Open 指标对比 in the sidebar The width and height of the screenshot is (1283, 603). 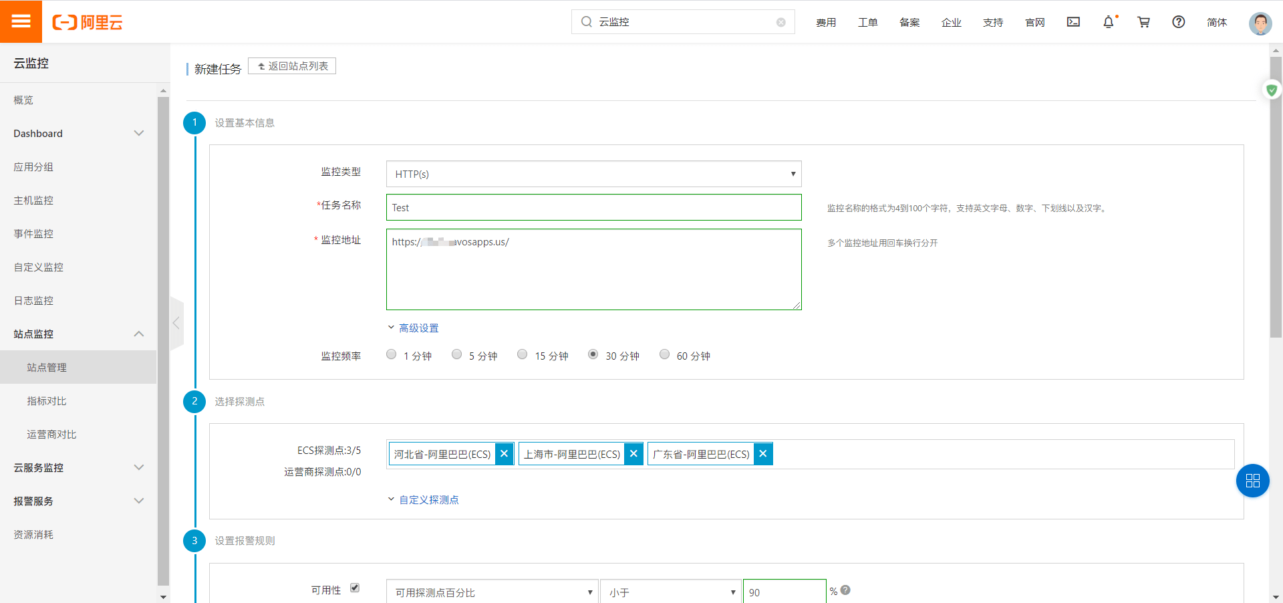pos(47,401)
